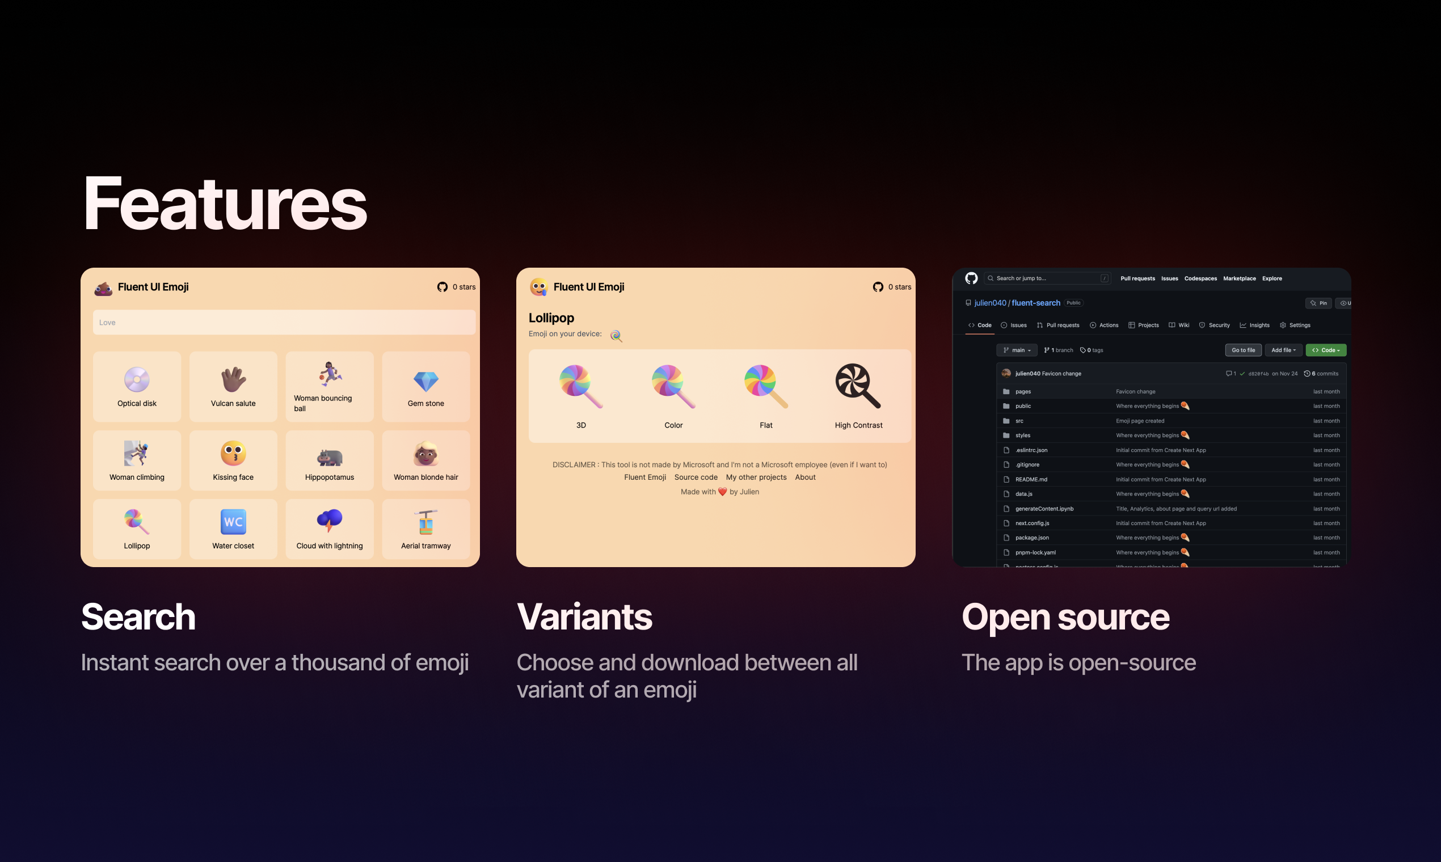Select the High Contrast lollipop variant
The height and width of the screenshot is (862, 1441).
click(858, 396)
